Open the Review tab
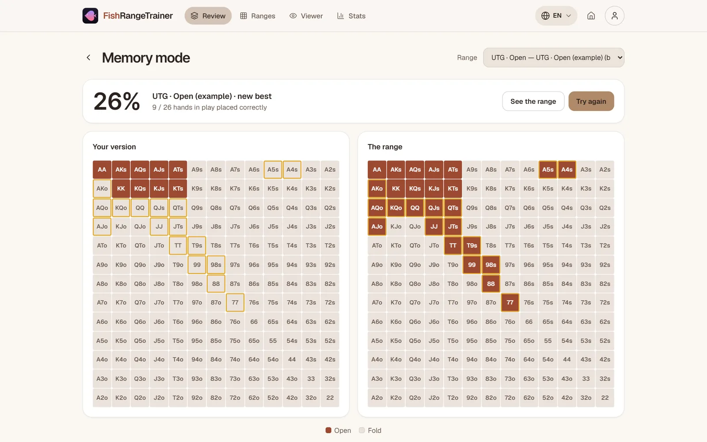Screen dimensions: 707x442 click(x=208, y=16)
